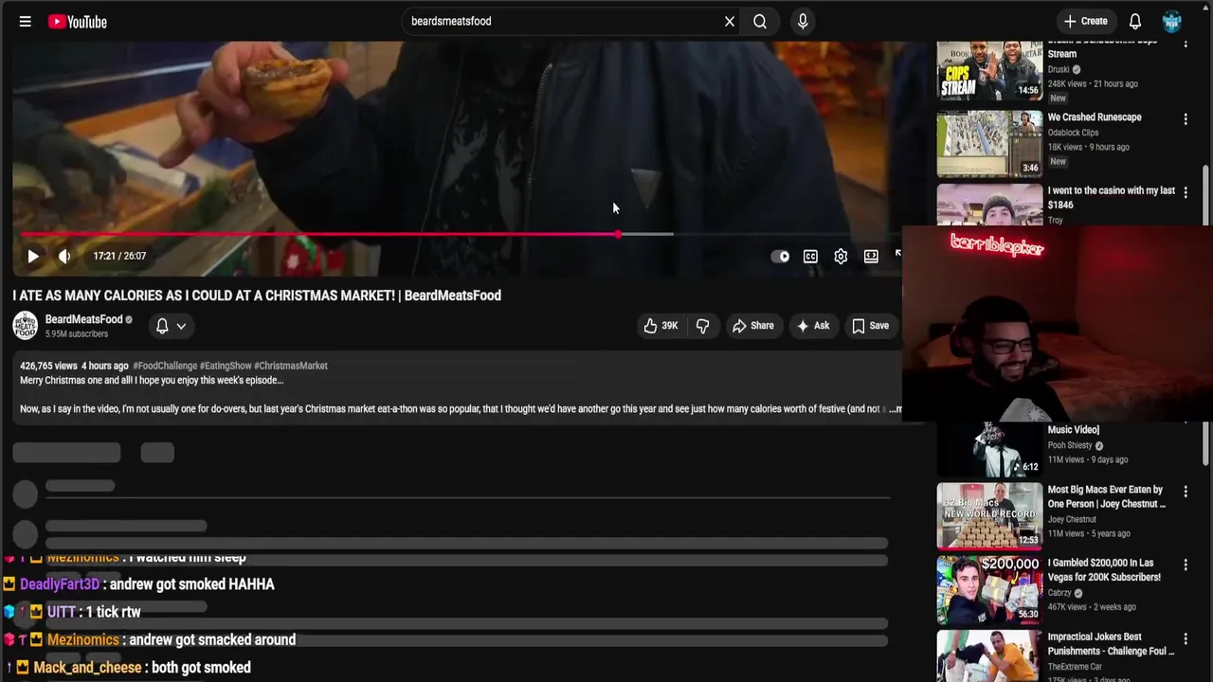This screenshot has width=1213, height=682.
Task: Open options for We Crashed Runescape
Action: [x=1186, y=118]
